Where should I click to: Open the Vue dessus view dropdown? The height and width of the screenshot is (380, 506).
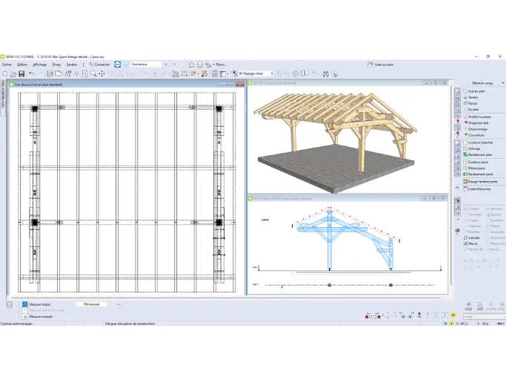pyautogui.click(x=146, y=65)
